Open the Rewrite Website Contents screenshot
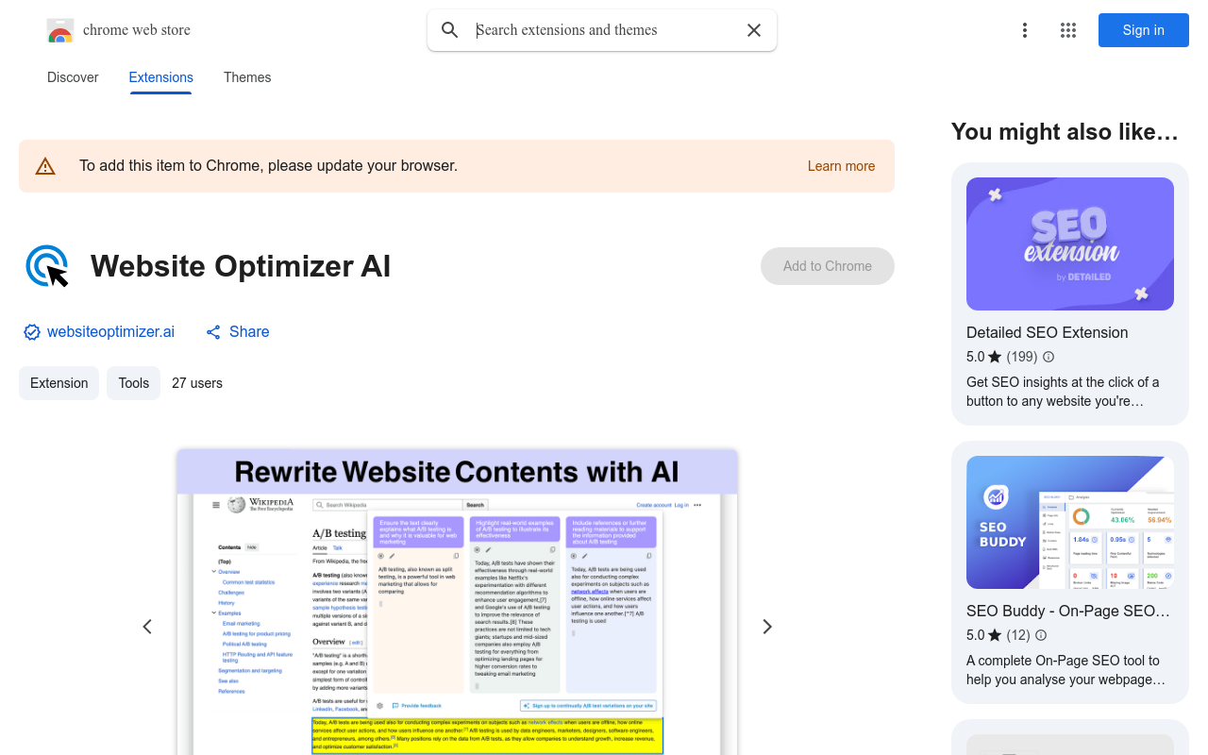1208x755 pixels. tap(457, 602)
